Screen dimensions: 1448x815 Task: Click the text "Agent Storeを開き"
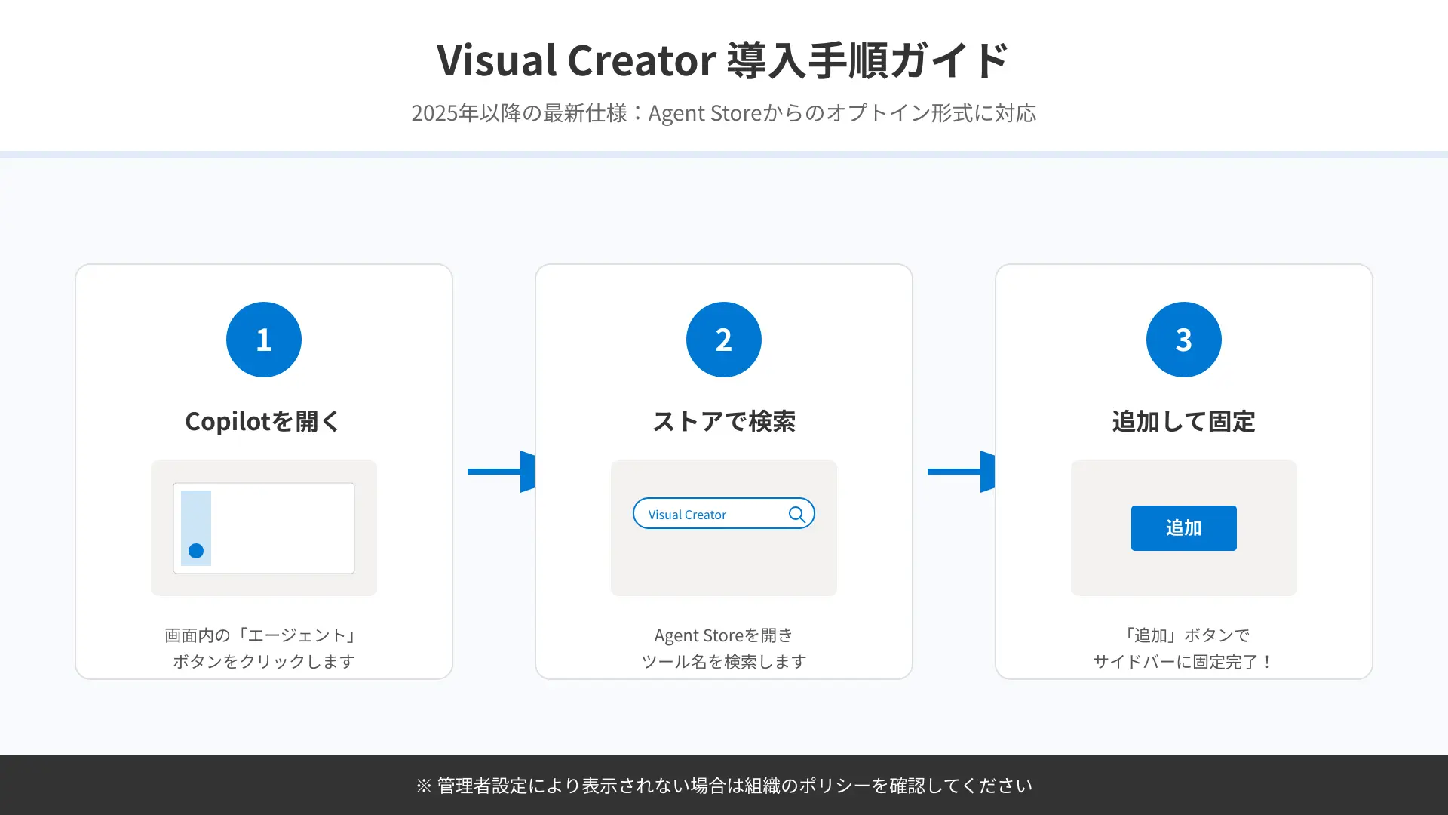pos(724,635)
